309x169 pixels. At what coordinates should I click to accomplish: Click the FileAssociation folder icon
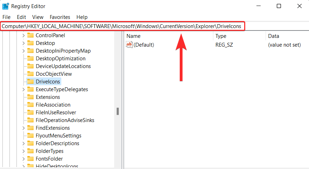pos(30,105)
